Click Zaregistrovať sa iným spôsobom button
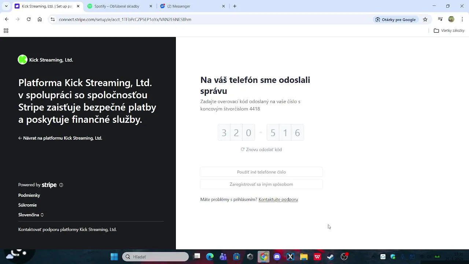 261,184
